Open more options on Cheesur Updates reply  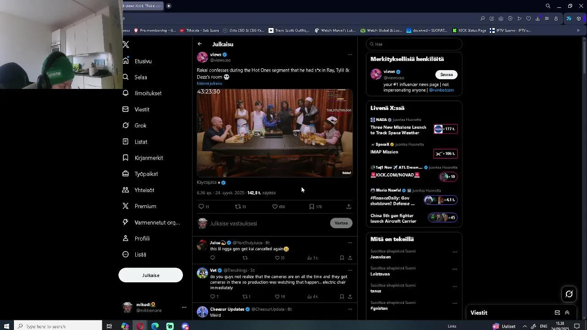coord(350,309)
